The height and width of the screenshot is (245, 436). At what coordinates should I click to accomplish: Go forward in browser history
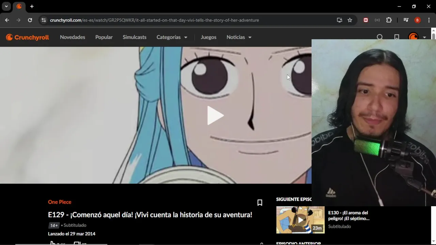point(18,20)
